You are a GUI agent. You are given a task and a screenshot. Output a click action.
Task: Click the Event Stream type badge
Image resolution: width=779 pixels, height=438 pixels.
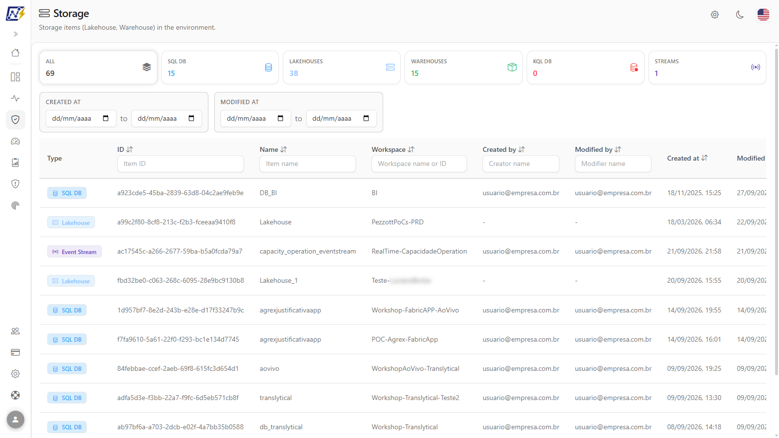(x=74, y=252)
